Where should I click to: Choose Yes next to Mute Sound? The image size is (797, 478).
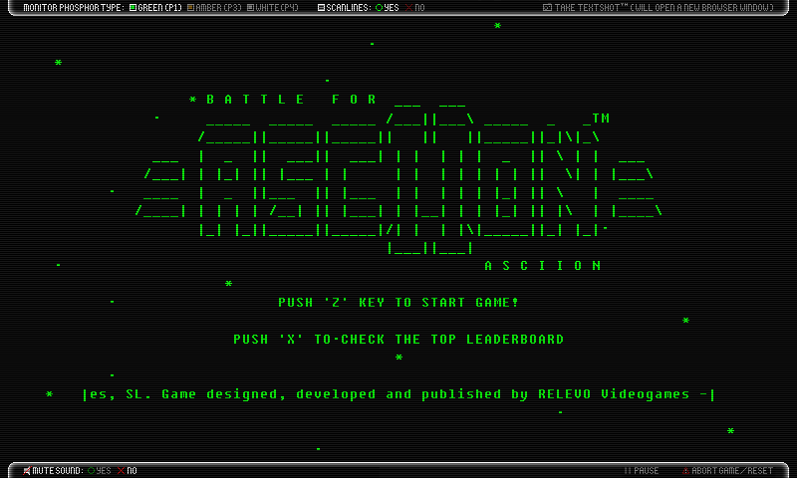click(99, 471)
